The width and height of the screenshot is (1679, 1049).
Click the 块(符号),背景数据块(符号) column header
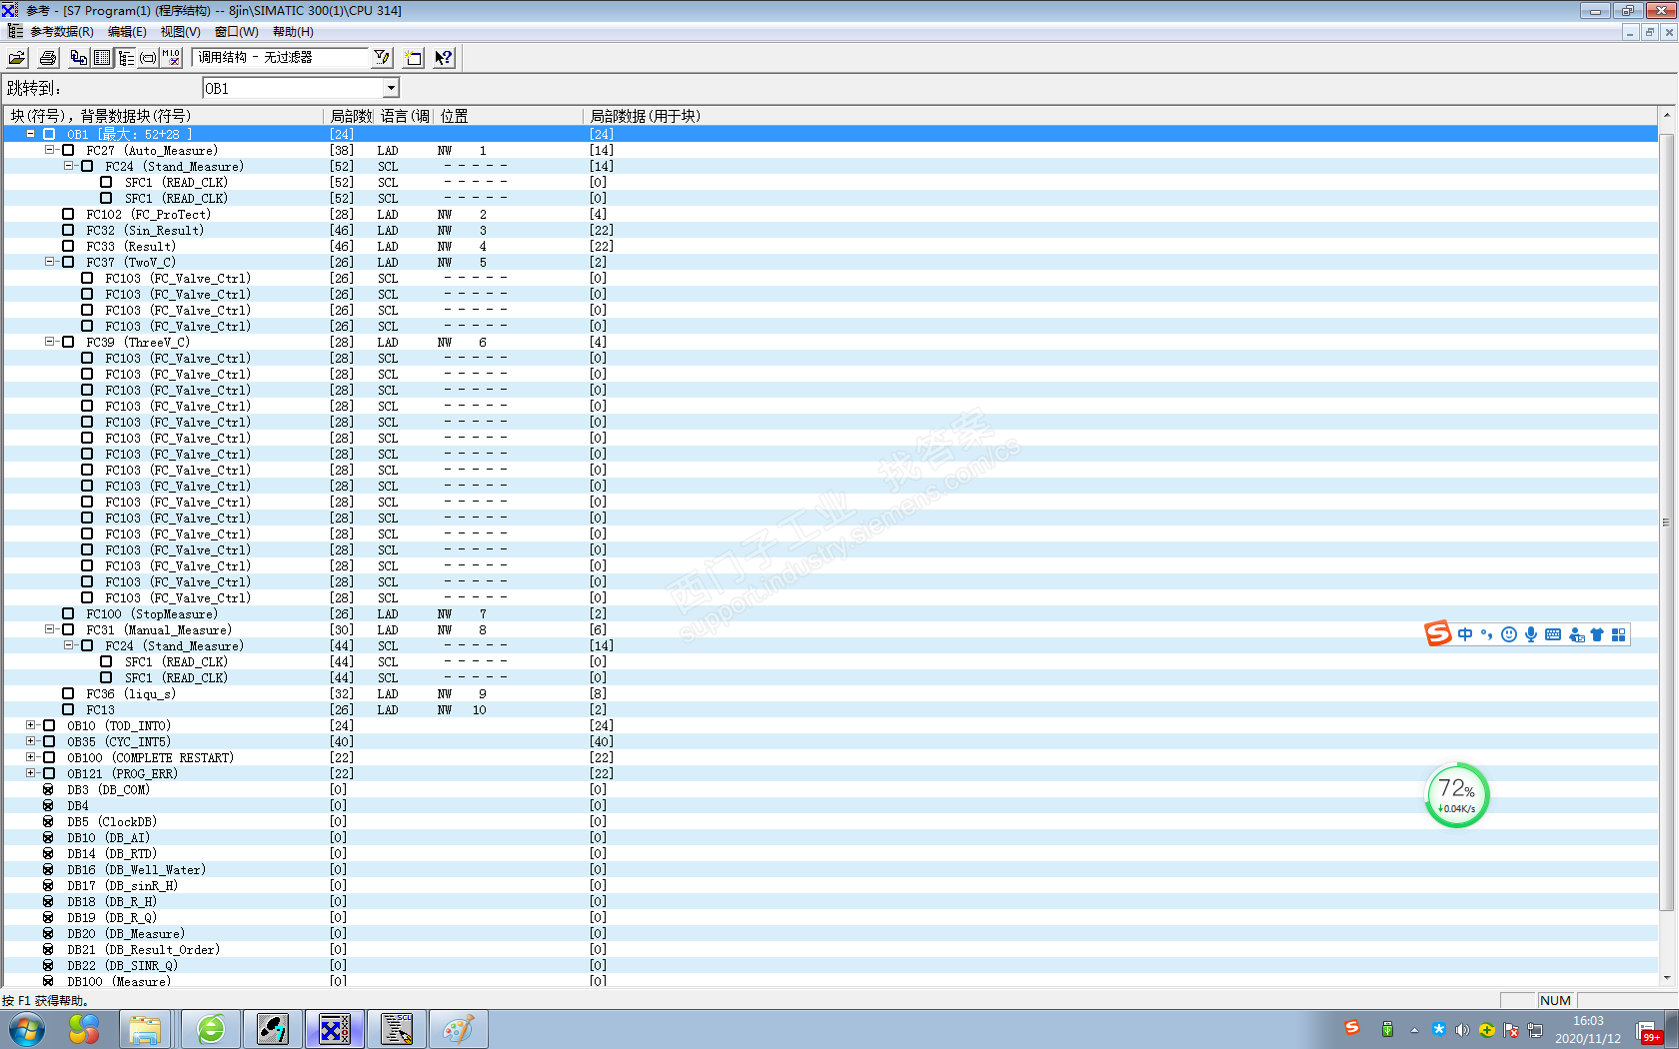164,116
